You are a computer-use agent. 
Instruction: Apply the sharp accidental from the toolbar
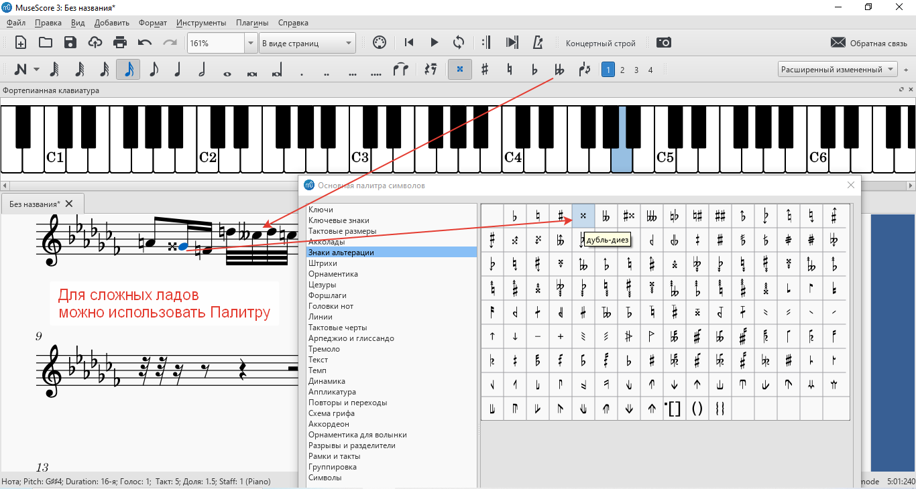(x=485, y=70)
